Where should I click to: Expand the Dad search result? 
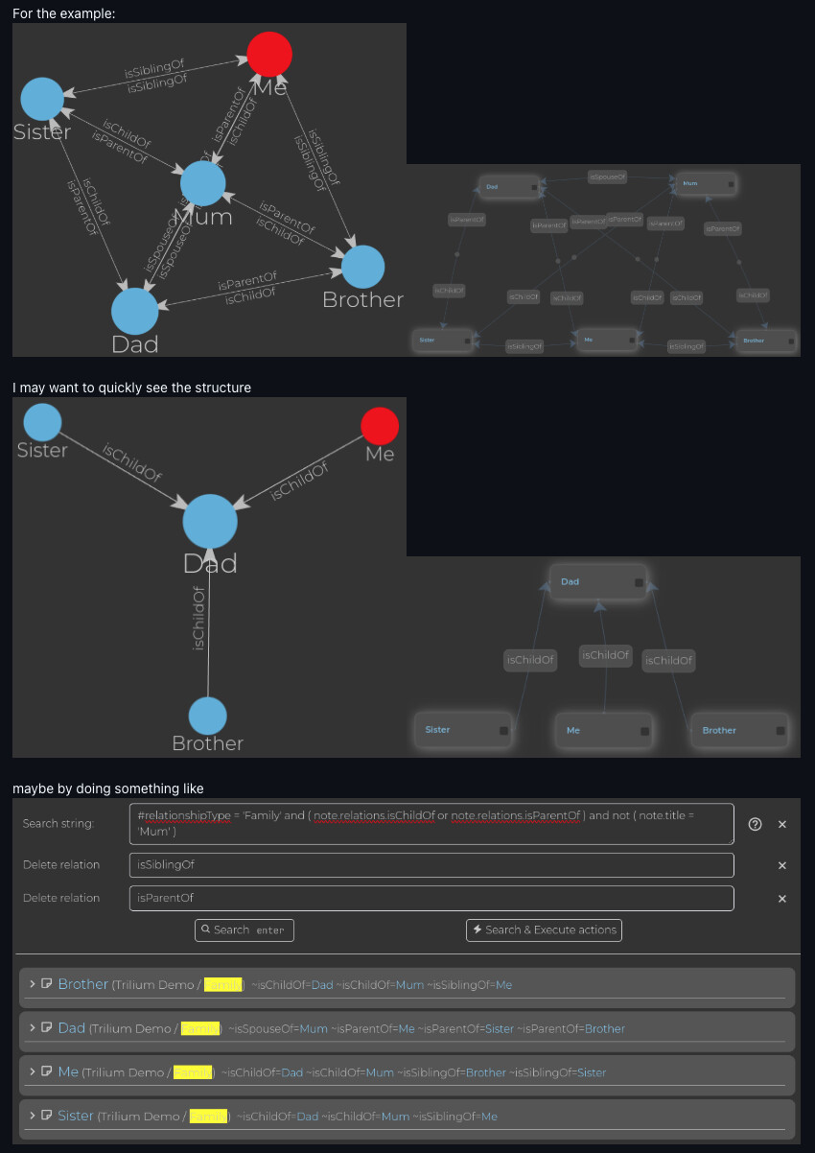[33, 1028]
